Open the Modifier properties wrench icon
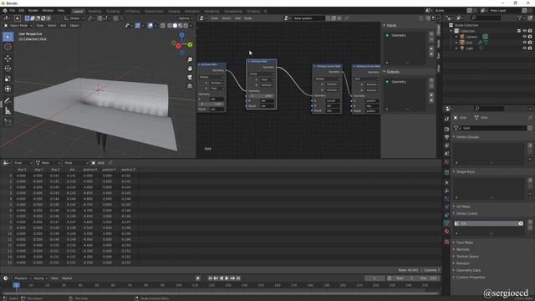The width and height of the screenshot is (535, 301). [446, 191]
